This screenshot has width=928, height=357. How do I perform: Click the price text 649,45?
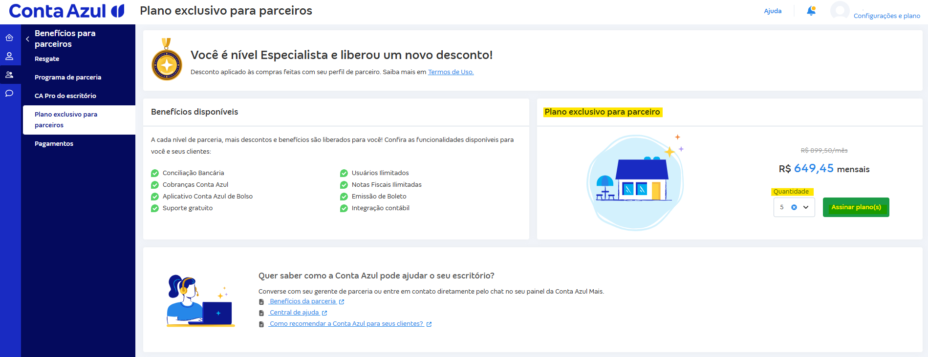point(814,168)
